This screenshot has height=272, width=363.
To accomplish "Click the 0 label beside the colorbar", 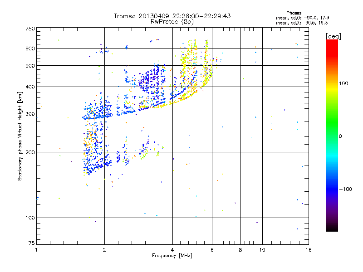I will click(340, 136).
